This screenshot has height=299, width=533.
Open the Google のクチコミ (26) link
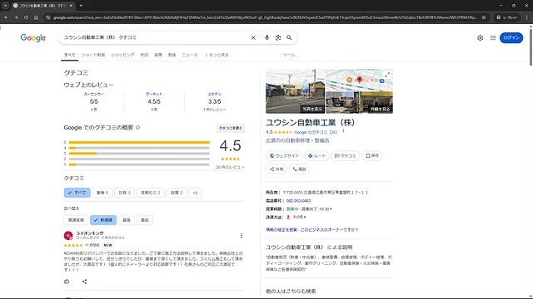click(316, 132)
